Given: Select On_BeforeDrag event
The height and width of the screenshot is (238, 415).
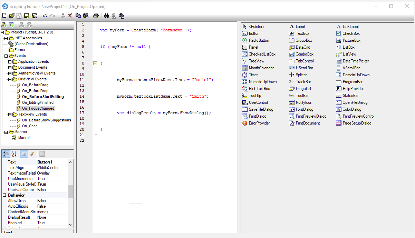Looking at the screenshot, I should point(35,85).
